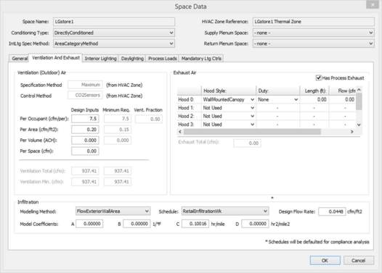Screen dimensions: 382x273
Task: Click hood table scroll up arrow
Action: [x=359, y=90]
